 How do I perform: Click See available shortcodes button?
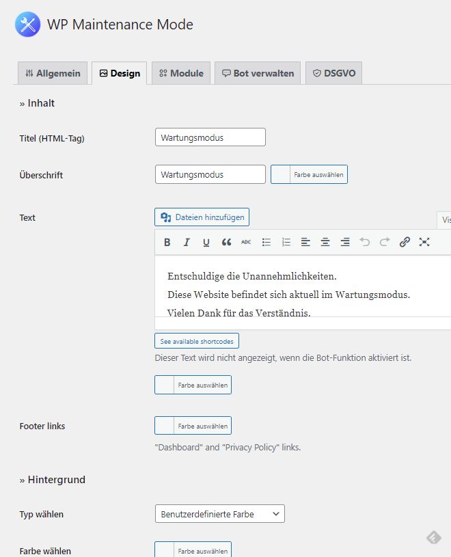coord(197,341)
